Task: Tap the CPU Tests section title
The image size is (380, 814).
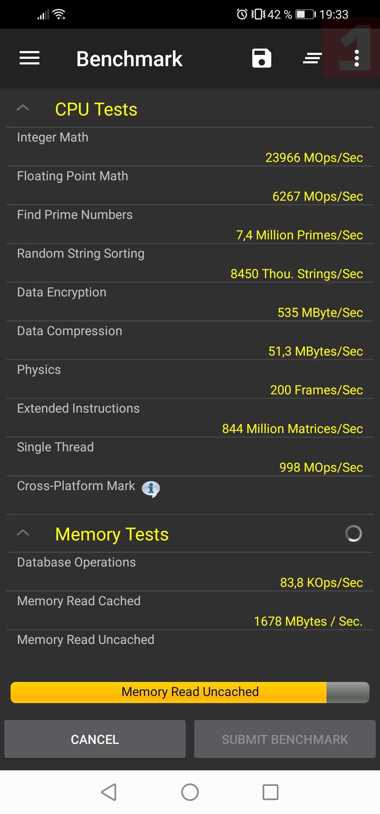Action: coord(96,109)
